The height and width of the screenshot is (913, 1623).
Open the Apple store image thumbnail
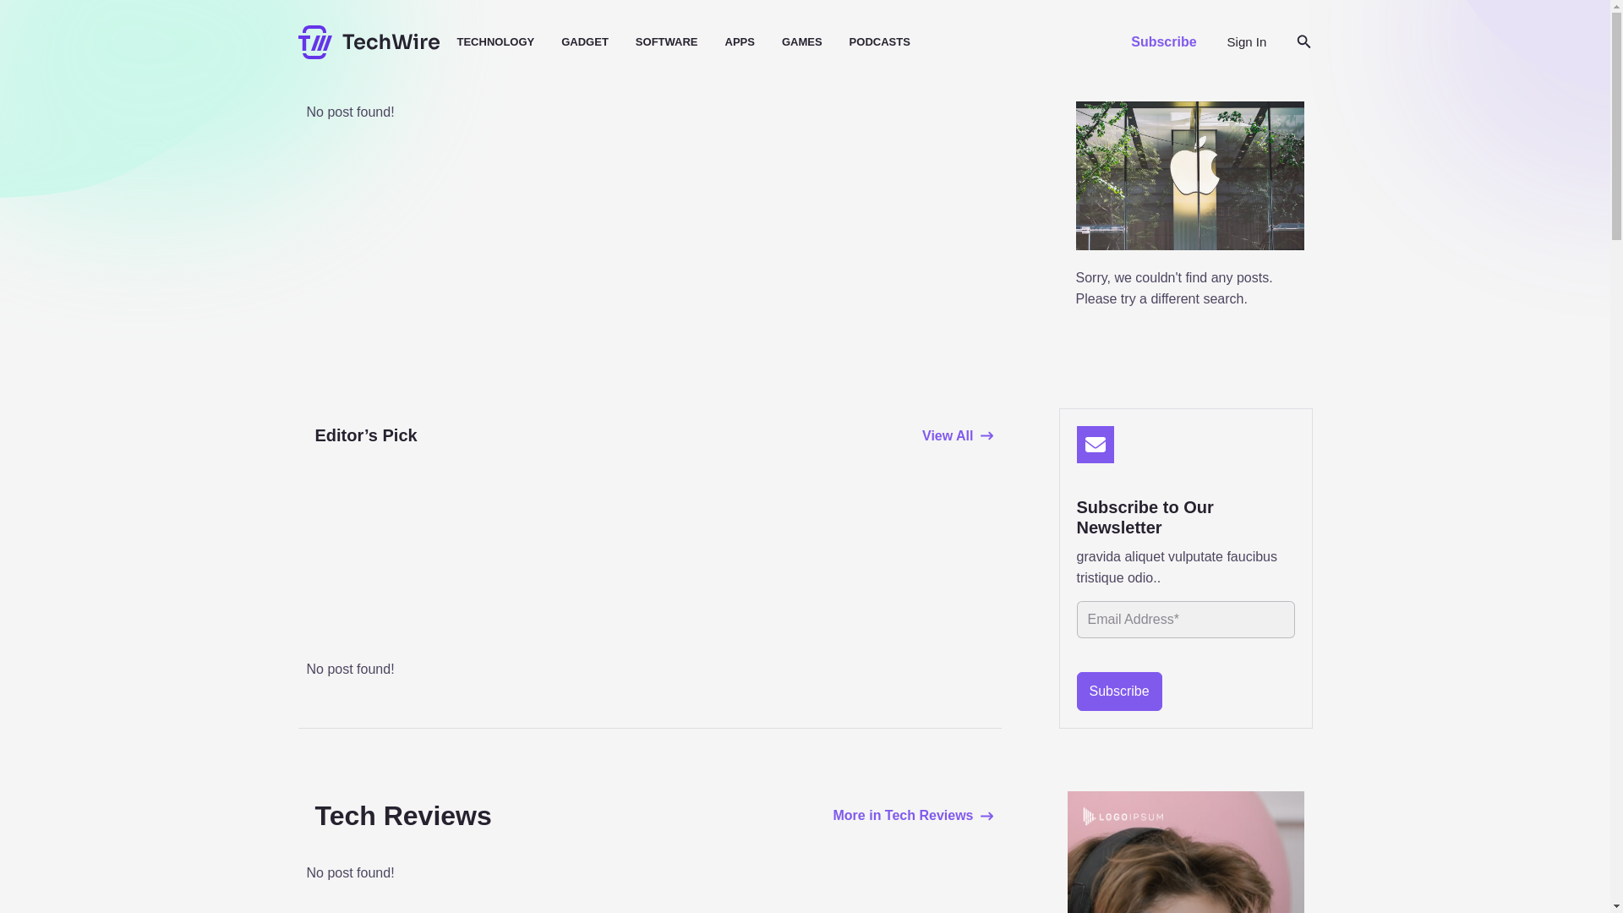click(1189, 176)
